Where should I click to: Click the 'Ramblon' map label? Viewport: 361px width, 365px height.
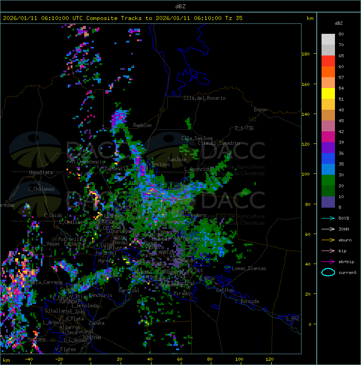click(142, 125)
